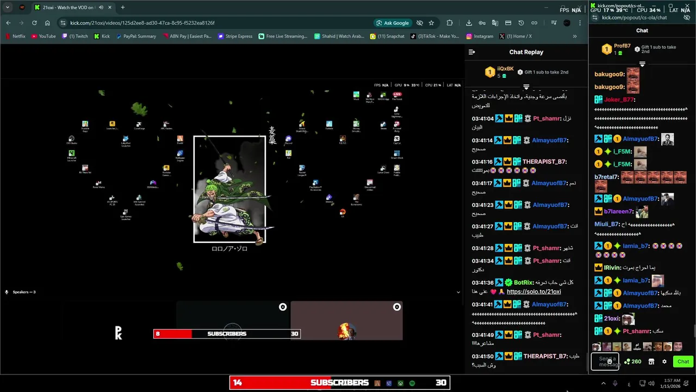Open the tab search dropdown arrow
Viewport: 696px width, 392px height.
pyautogui.click(x=8, y=8)
